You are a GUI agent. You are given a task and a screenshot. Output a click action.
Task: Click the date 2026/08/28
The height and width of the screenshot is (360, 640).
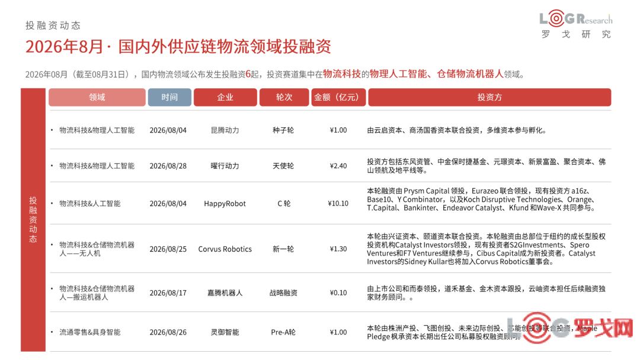click(168, 166)
